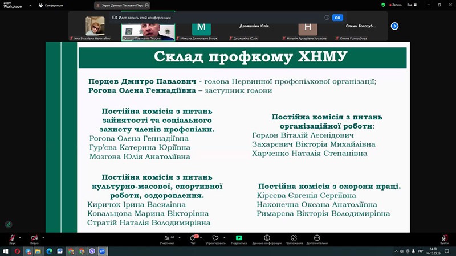The image size is (456, 256).
Task: Click the Дополнительно more options icon
Action: [x=316, y=238]
